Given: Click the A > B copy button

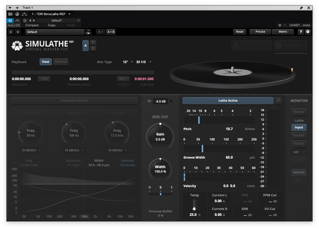Looking at the screenshot, I should pyautogui.click(x=111, y=32).
